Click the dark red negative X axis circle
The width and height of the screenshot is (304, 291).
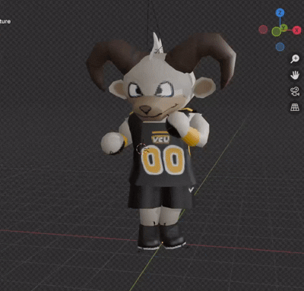coord(263,30)
